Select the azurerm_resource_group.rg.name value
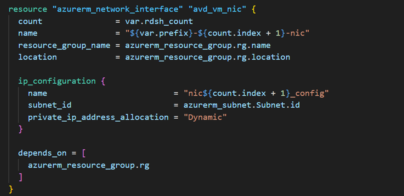The image size is (404, 196). [x=198, y=45]
